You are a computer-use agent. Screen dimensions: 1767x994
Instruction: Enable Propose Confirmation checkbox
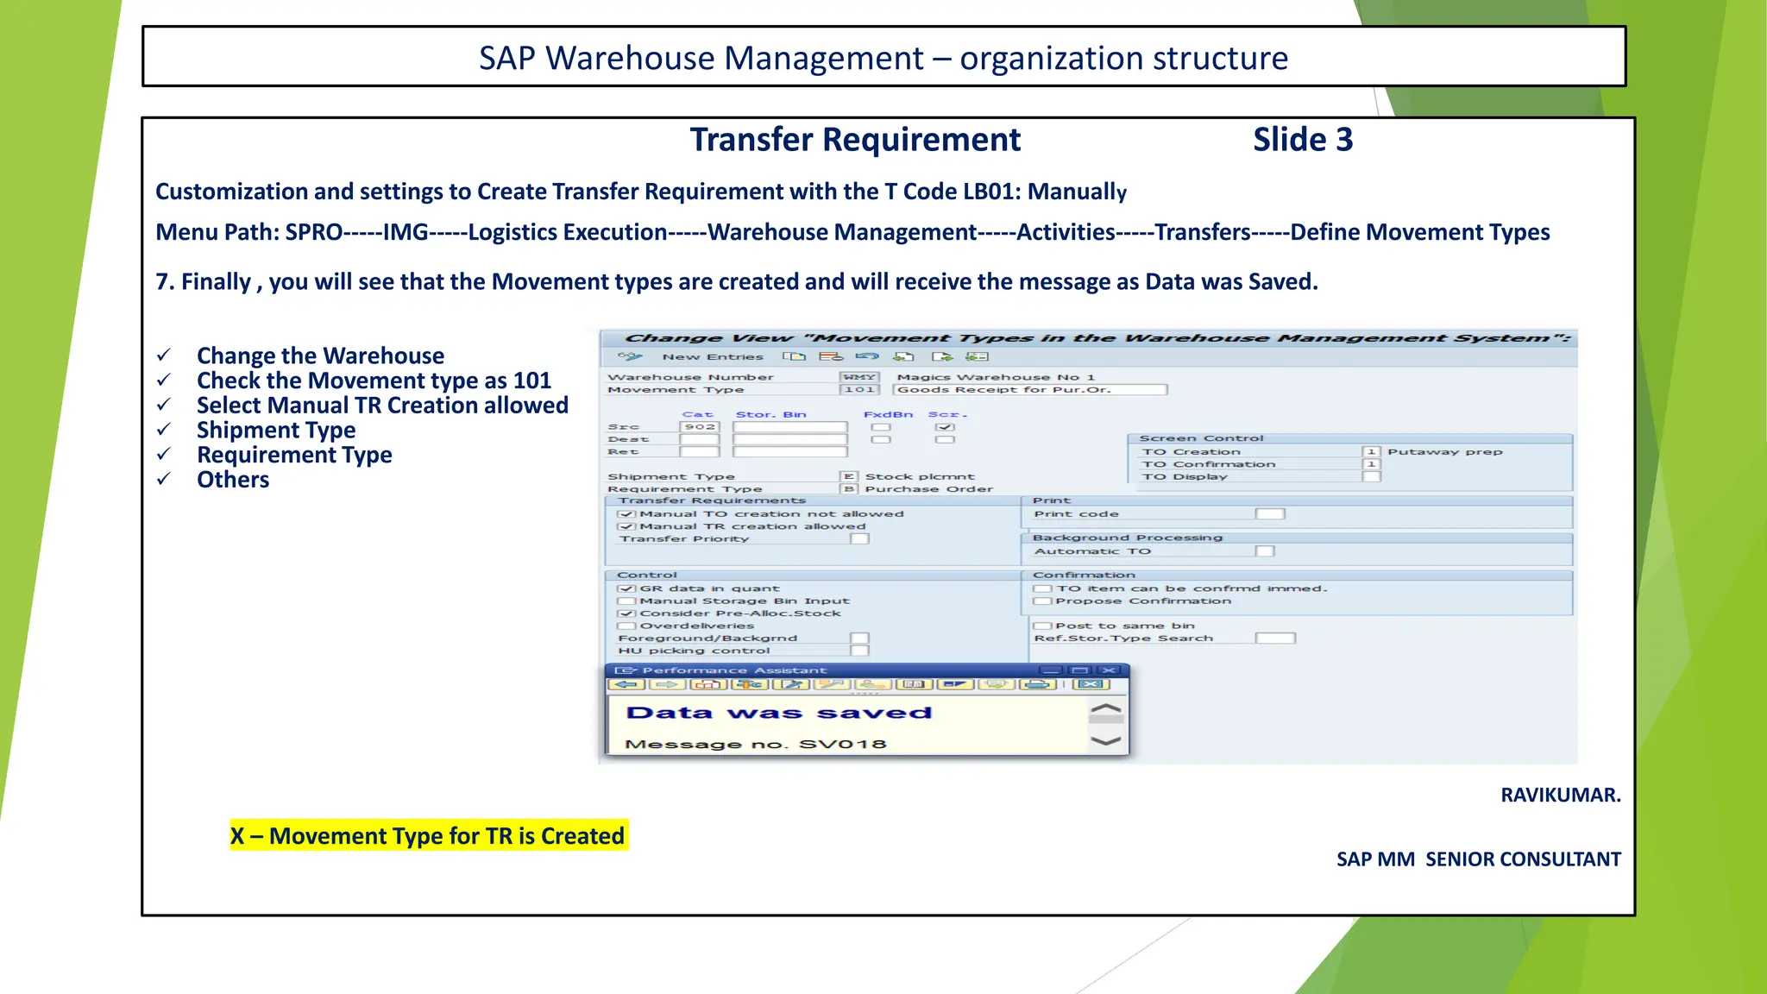tap(1042, 601)
